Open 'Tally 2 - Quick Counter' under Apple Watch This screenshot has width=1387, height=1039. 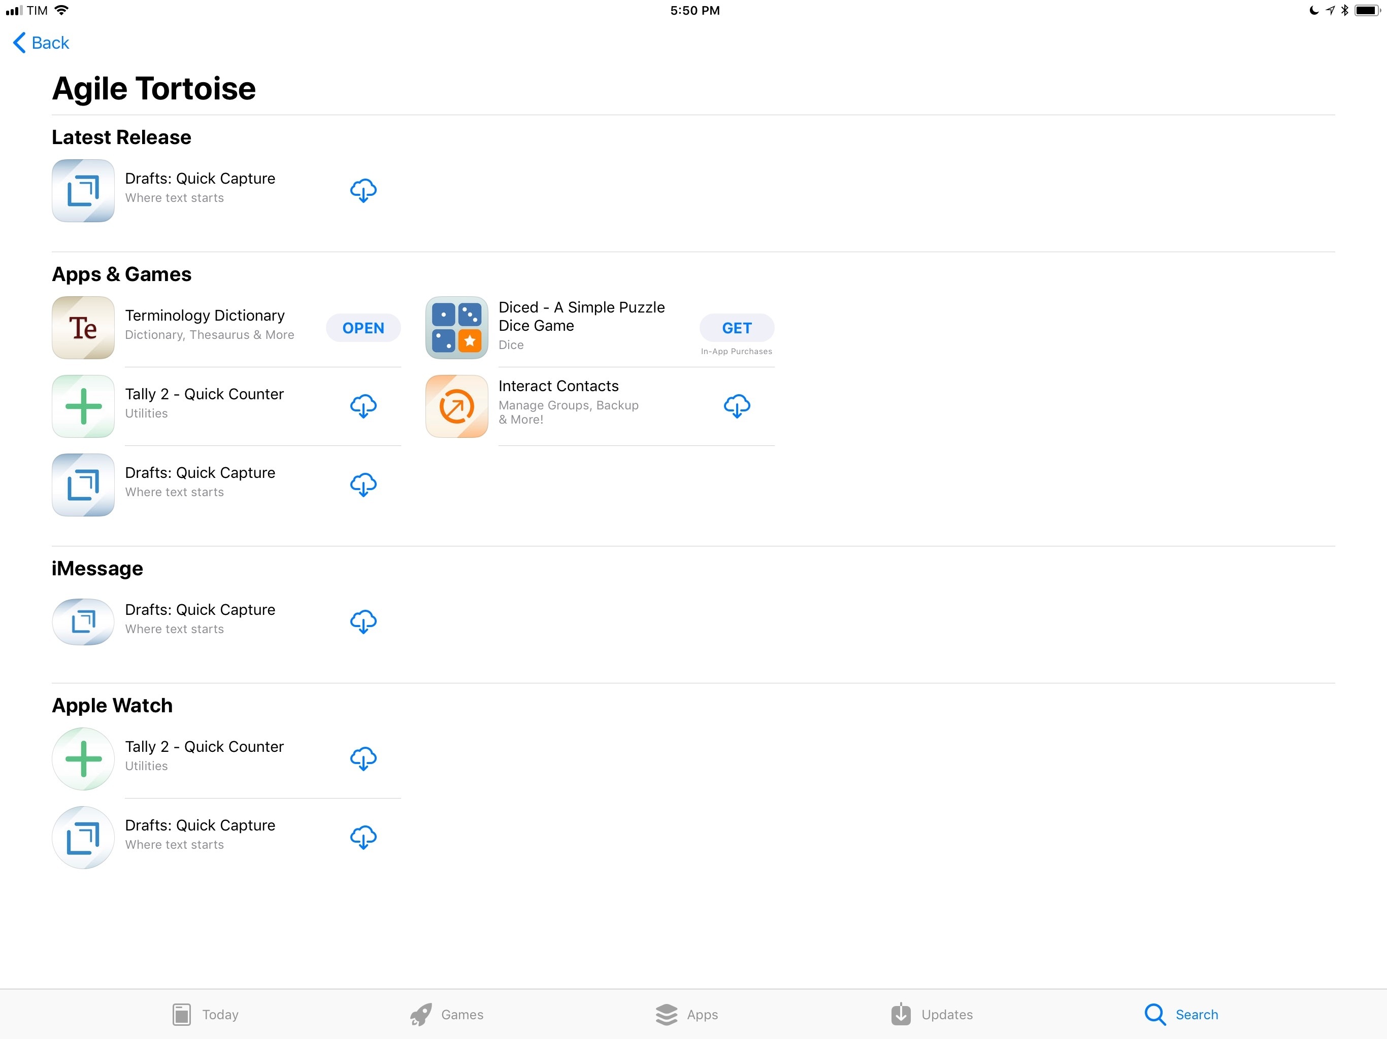(205, 746)
